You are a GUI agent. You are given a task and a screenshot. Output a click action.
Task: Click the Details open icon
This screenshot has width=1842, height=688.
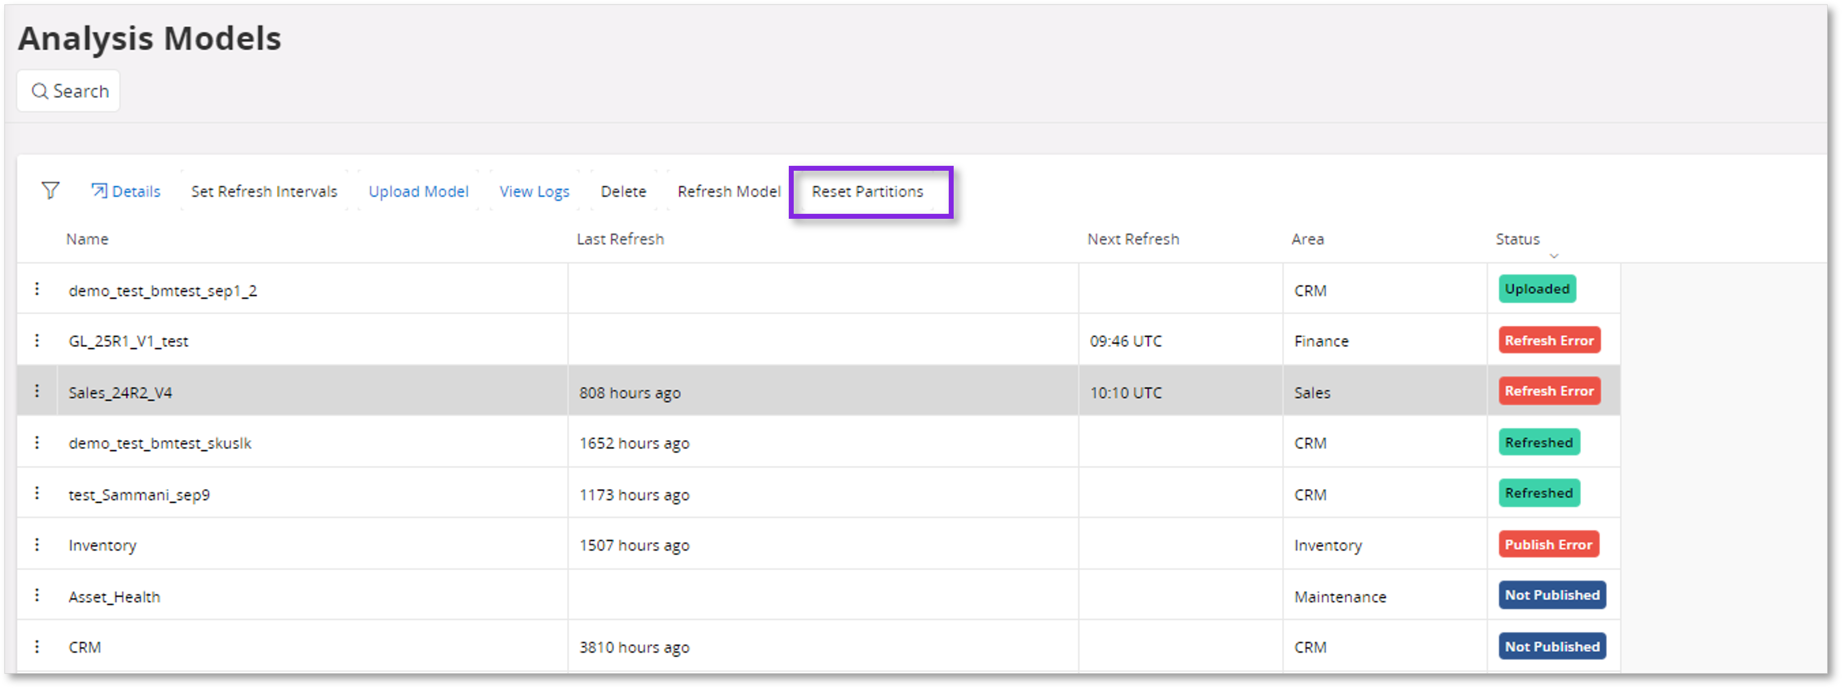[x=99, y=191]
